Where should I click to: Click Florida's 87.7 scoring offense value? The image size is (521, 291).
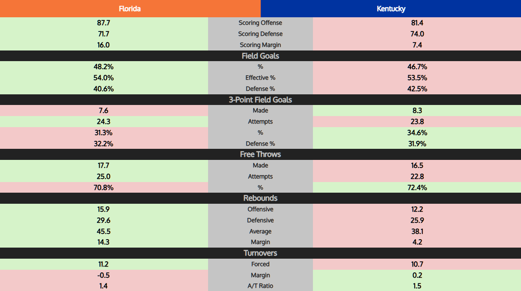click(x=104, y=23)
